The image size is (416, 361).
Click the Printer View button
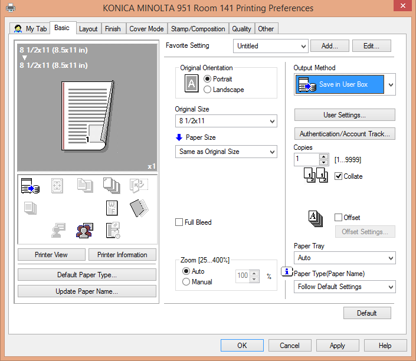click(51, 255)
